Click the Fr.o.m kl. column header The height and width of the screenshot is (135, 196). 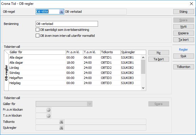tap(74, 52)
